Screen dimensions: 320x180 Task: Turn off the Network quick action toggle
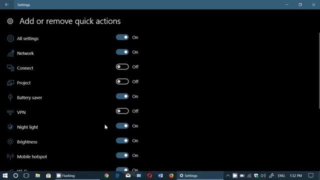(122, 52)
